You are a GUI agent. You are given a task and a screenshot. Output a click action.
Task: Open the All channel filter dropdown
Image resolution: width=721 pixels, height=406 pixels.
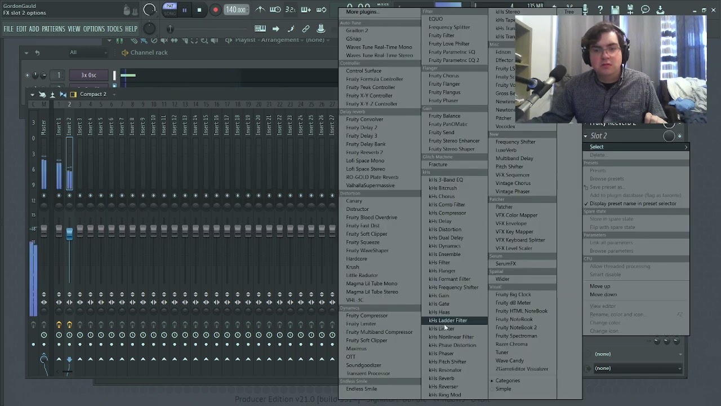[88, 52]
